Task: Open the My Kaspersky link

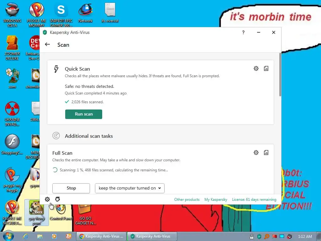Action: coord(216,199)
